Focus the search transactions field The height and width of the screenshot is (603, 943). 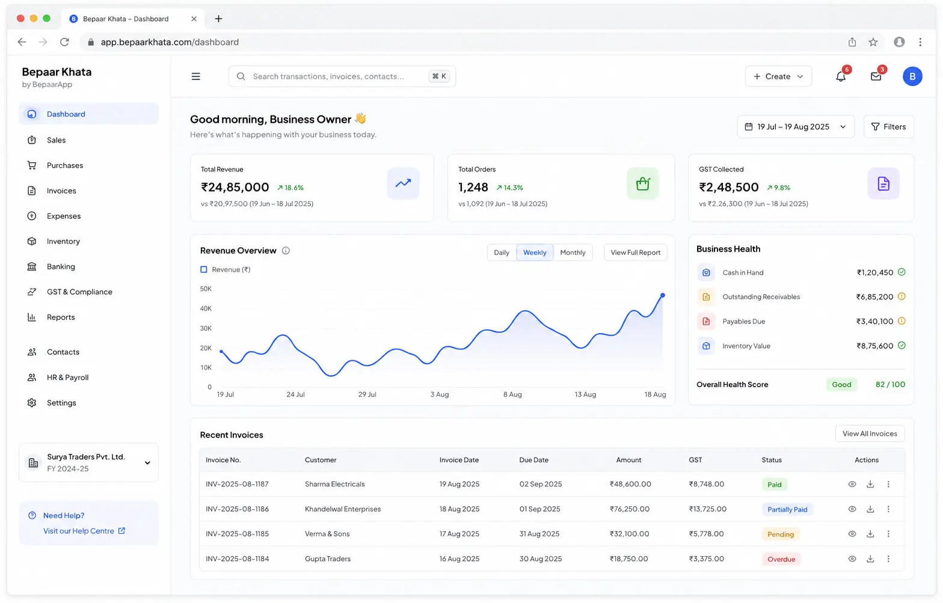[342, 76]
